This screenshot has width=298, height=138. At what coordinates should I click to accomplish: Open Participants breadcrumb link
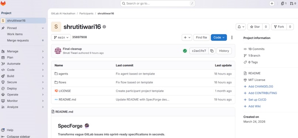coord(86,14)
